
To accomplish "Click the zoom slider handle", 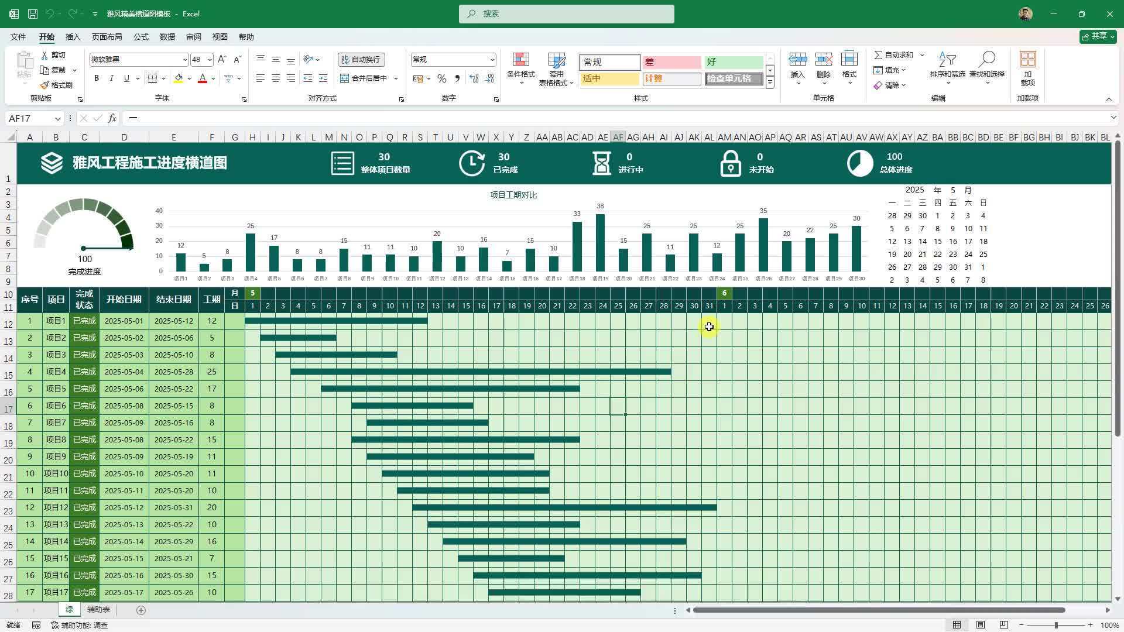I will (x=1056, y=625).
